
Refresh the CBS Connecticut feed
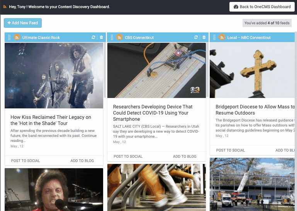pyautogui.click(x=196, y=37)
